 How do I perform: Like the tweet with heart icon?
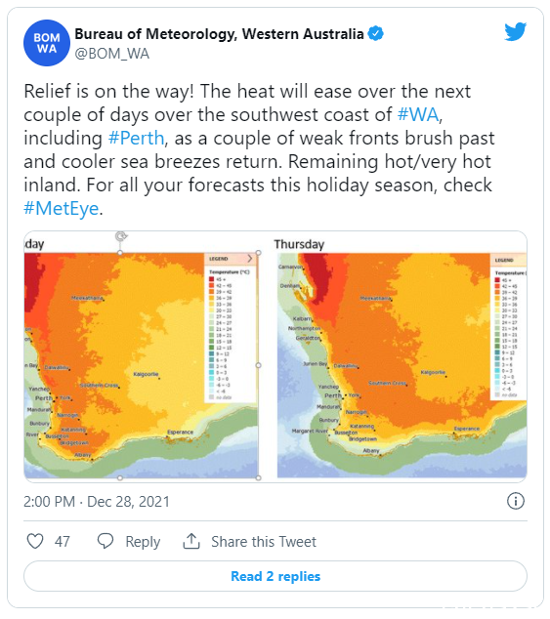pos(35,541)
